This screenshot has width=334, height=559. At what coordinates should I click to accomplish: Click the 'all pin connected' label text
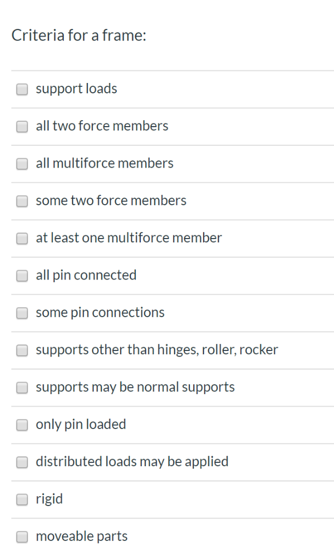click(x=86, y=275)
